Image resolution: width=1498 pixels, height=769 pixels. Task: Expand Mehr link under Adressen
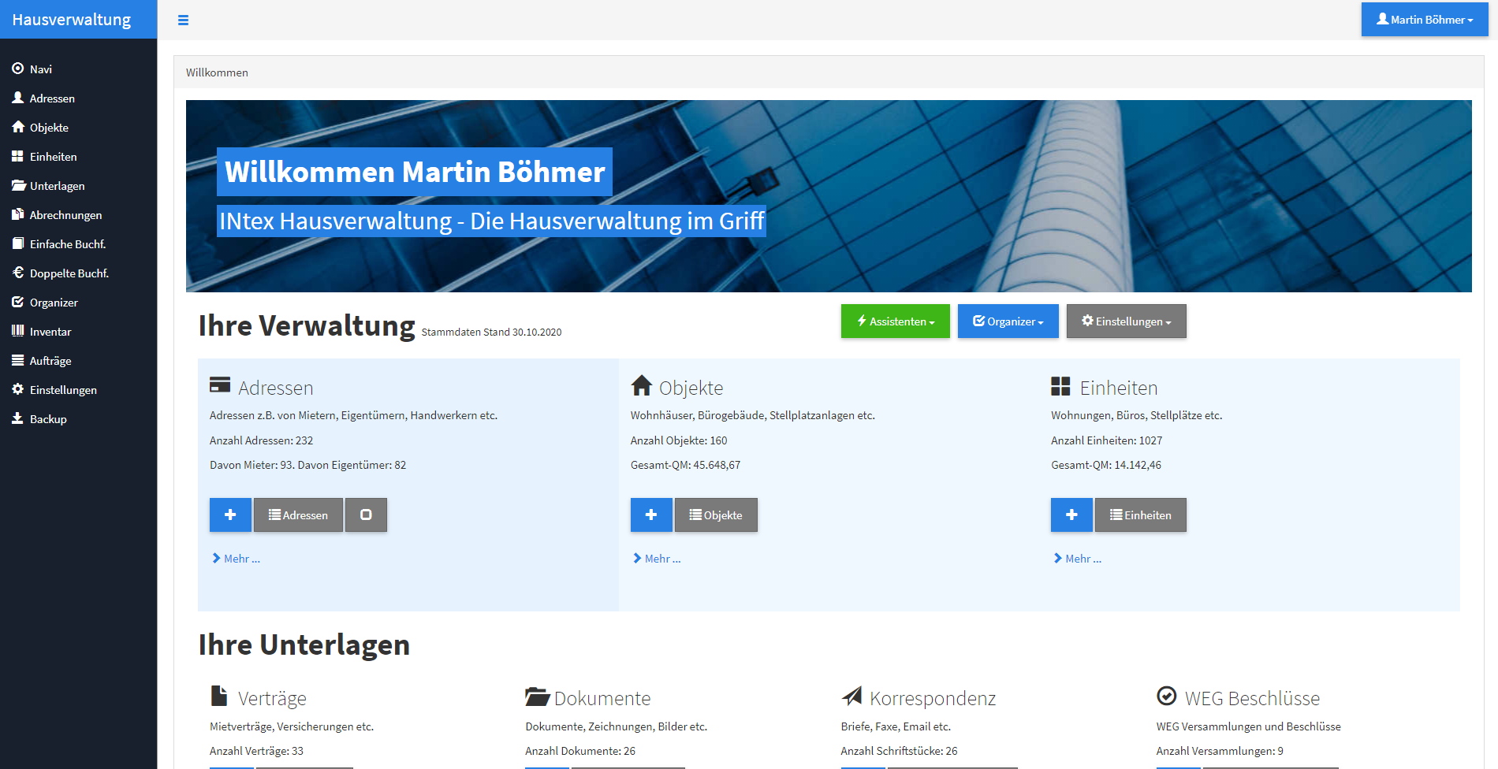pos(236,559)
